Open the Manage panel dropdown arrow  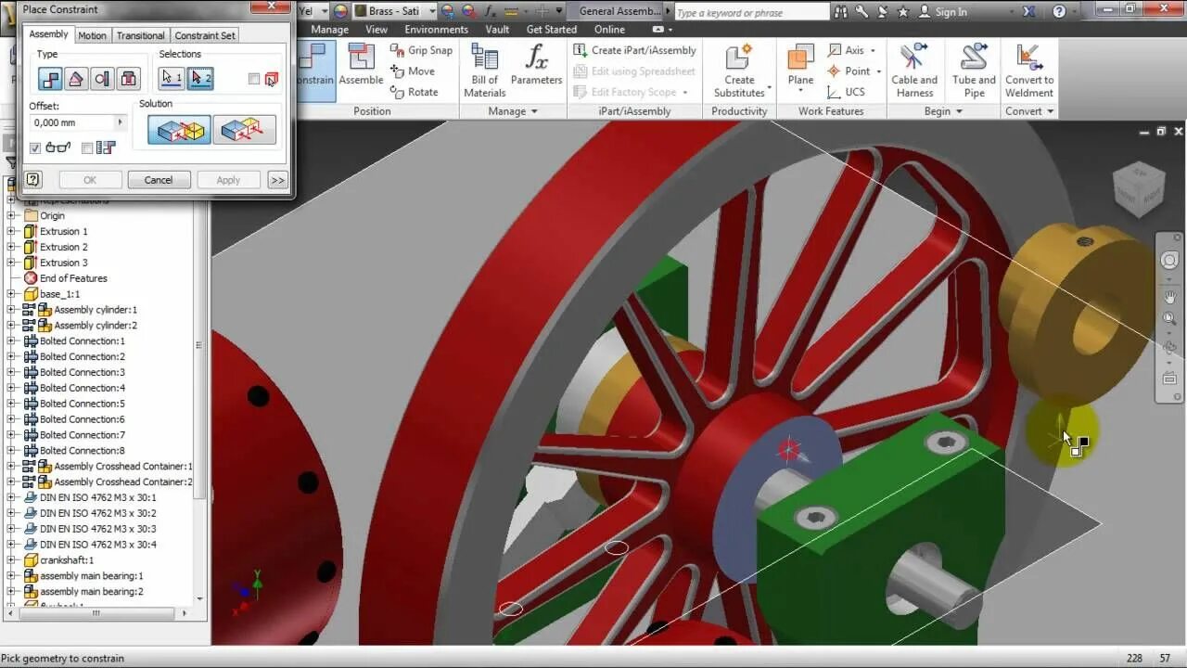click(534, 111)
